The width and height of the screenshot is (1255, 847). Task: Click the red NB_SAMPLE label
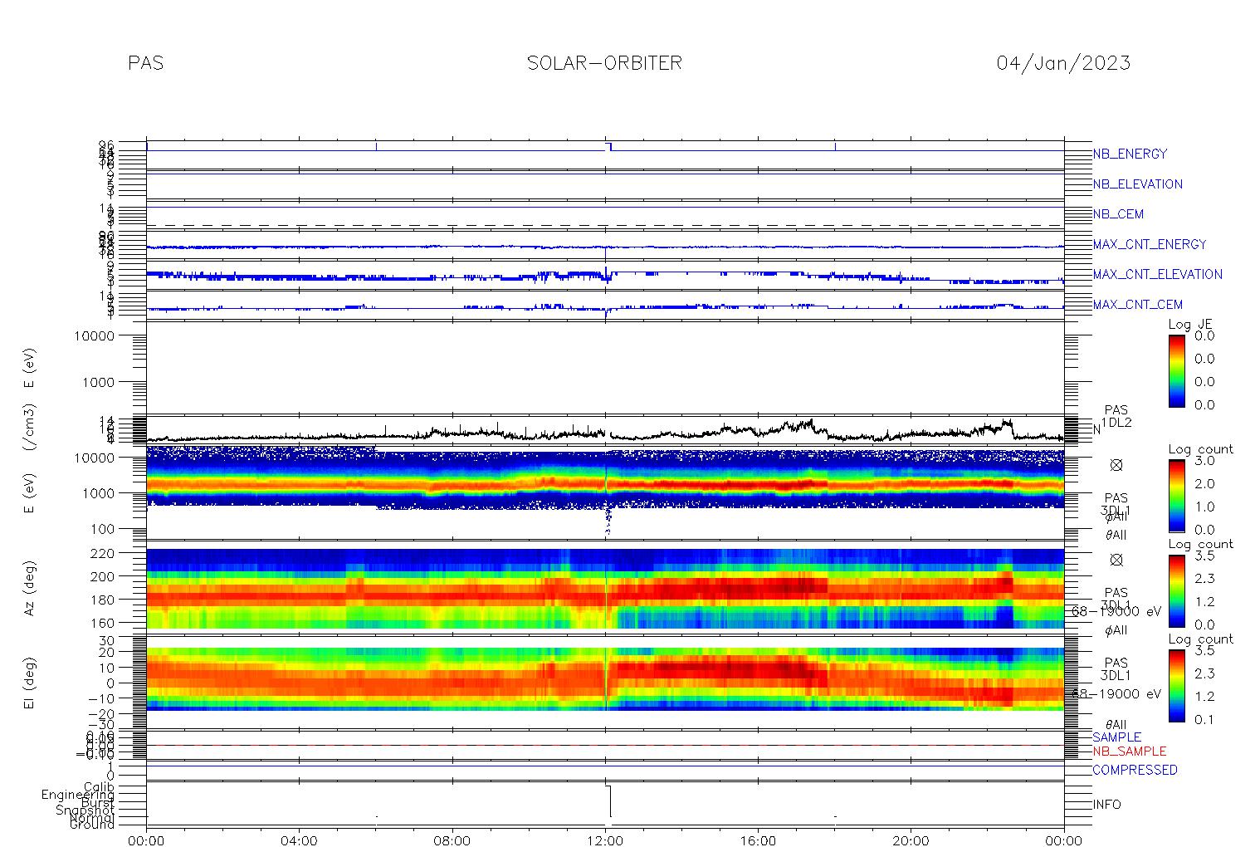coord(1129,752)
